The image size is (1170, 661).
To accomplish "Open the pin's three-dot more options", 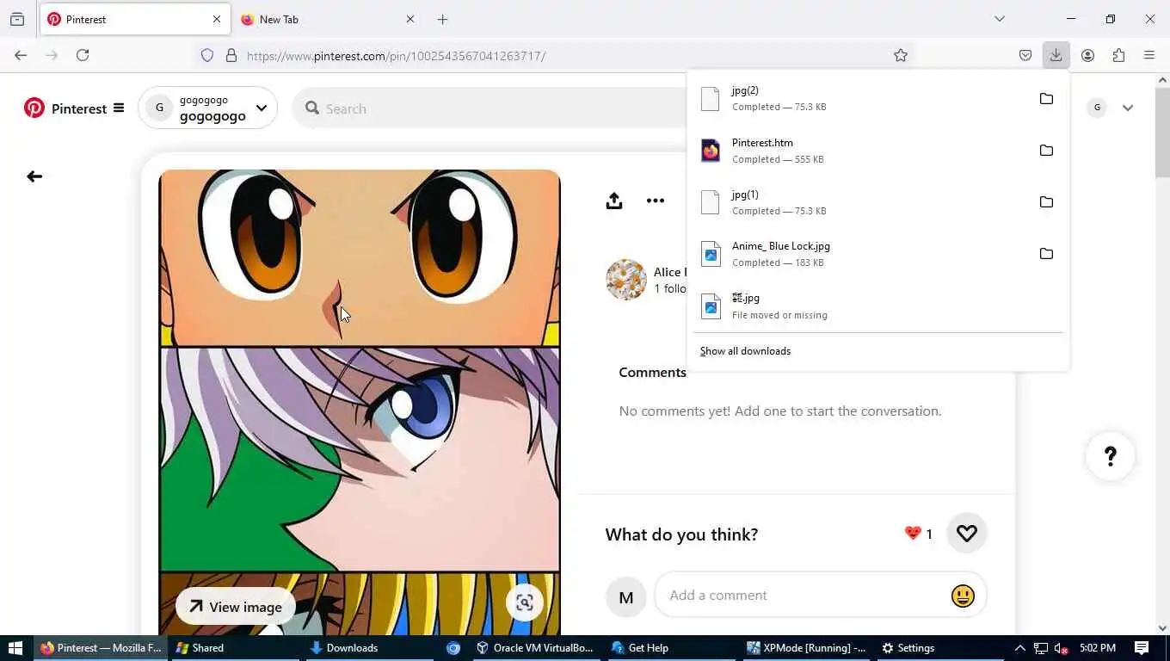I will [x=656, y=201].
